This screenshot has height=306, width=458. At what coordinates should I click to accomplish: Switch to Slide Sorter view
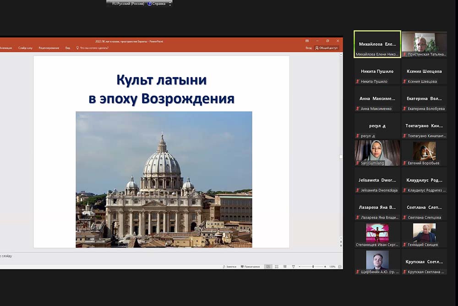(277, 267)
